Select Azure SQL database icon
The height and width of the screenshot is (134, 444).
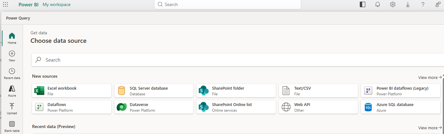click(368, 107)
